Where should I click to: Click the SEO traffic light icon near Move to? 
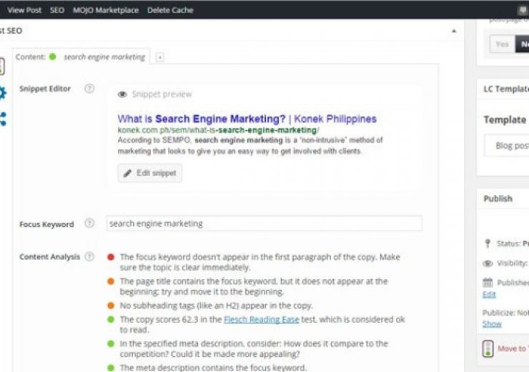(488, 348)
